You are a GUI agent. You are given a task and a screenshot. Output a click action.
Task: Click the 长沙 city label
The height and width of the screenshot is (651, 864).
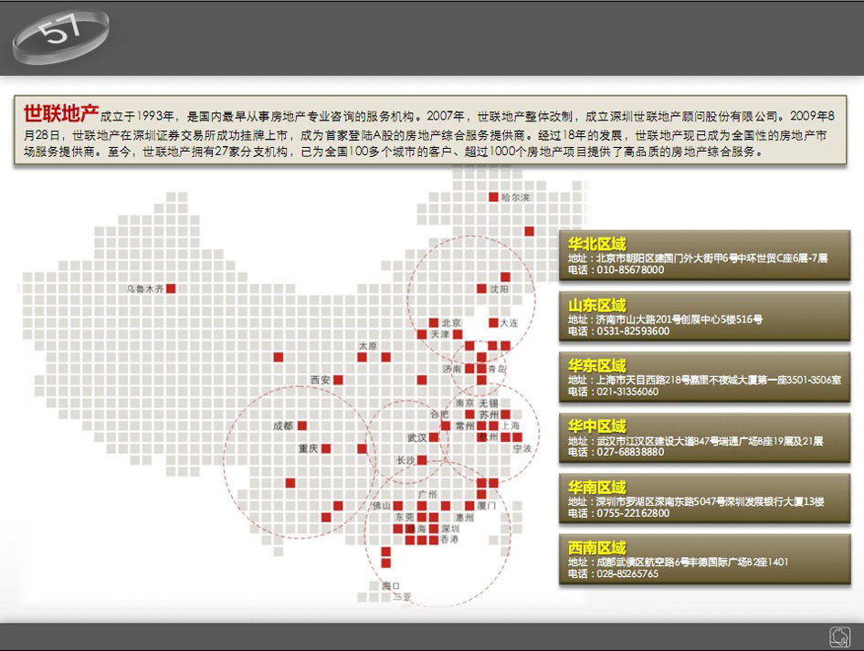pos(406,460)
